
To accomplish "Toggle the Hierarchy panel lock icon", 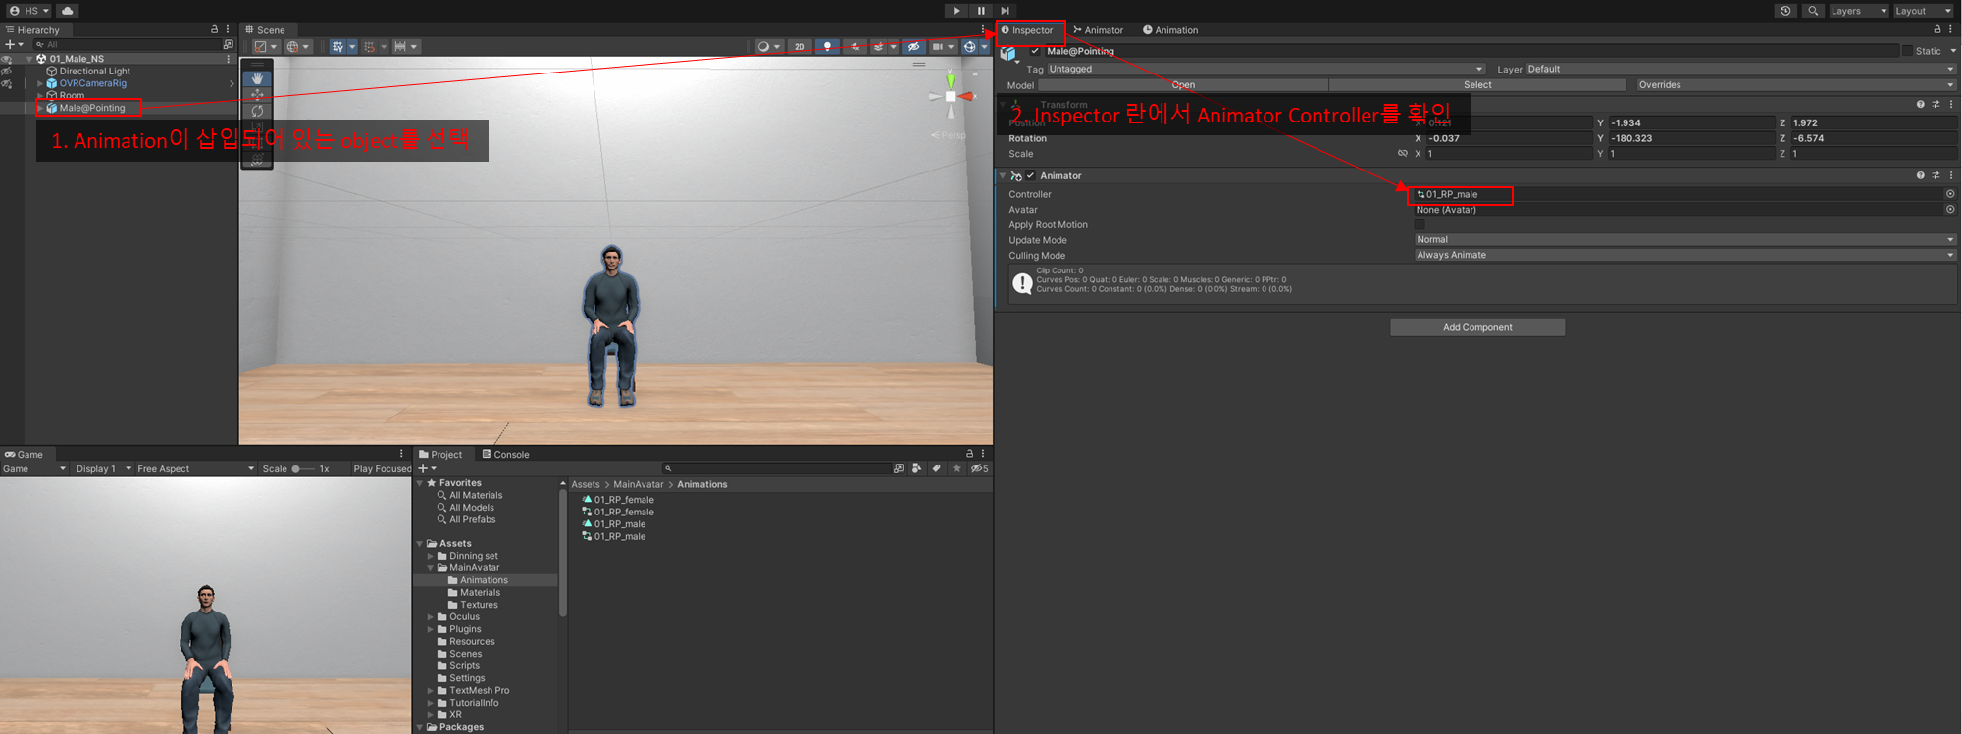I will point(215,29).
